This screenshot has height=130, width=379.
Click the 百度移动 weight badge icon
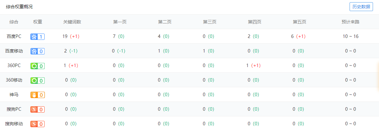(x=37, y=51)
